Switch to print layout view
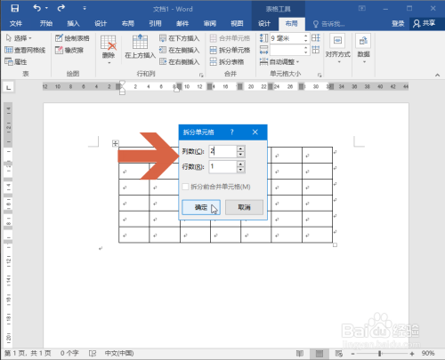 [x=320, y=353]
